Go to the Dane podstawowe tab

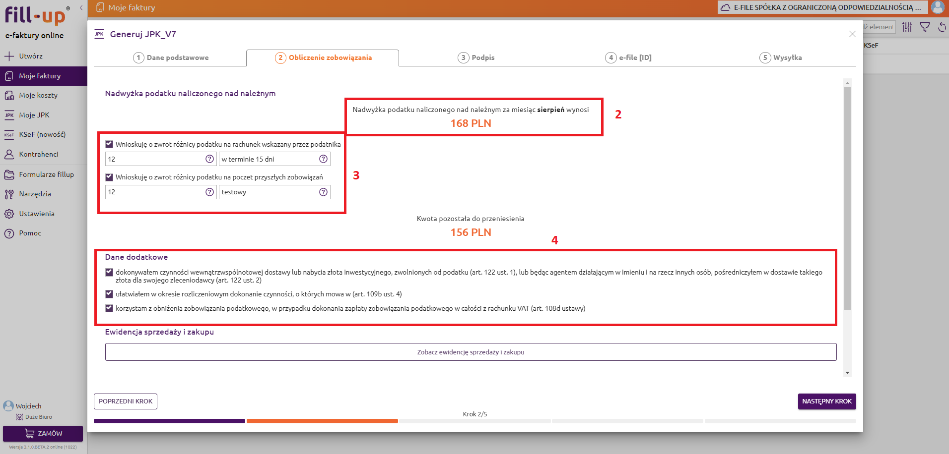click(171, 57)
